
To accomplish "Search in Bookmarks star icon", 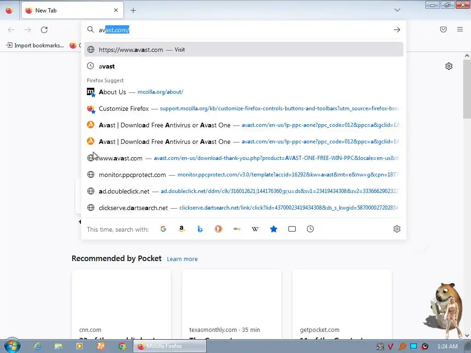I will point(274,229).
